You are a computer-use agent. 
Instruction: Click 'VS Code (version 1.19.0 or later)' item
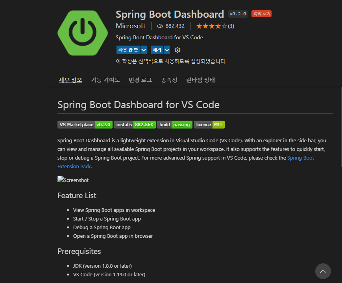109,274
